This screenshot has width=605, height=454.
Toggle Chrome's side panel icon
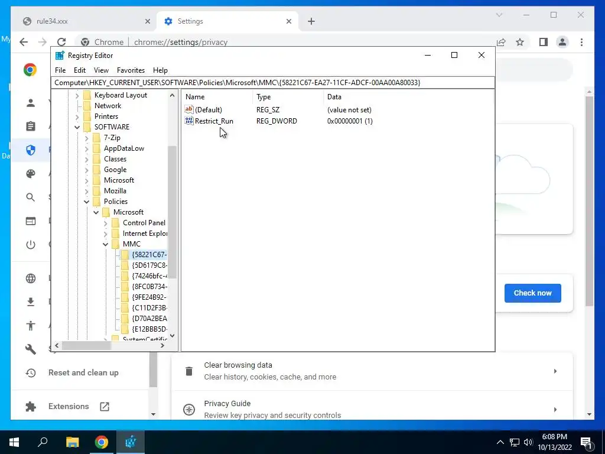(544, 42)
